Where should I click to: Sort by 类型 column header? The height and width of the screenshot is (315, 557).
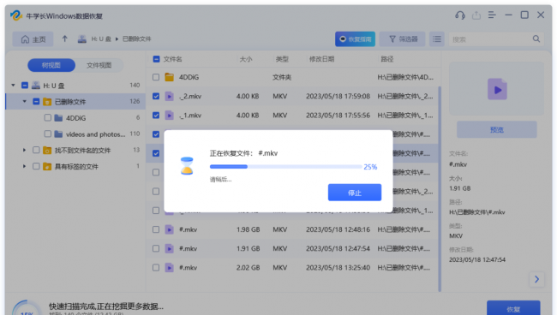tap(282, 59)
